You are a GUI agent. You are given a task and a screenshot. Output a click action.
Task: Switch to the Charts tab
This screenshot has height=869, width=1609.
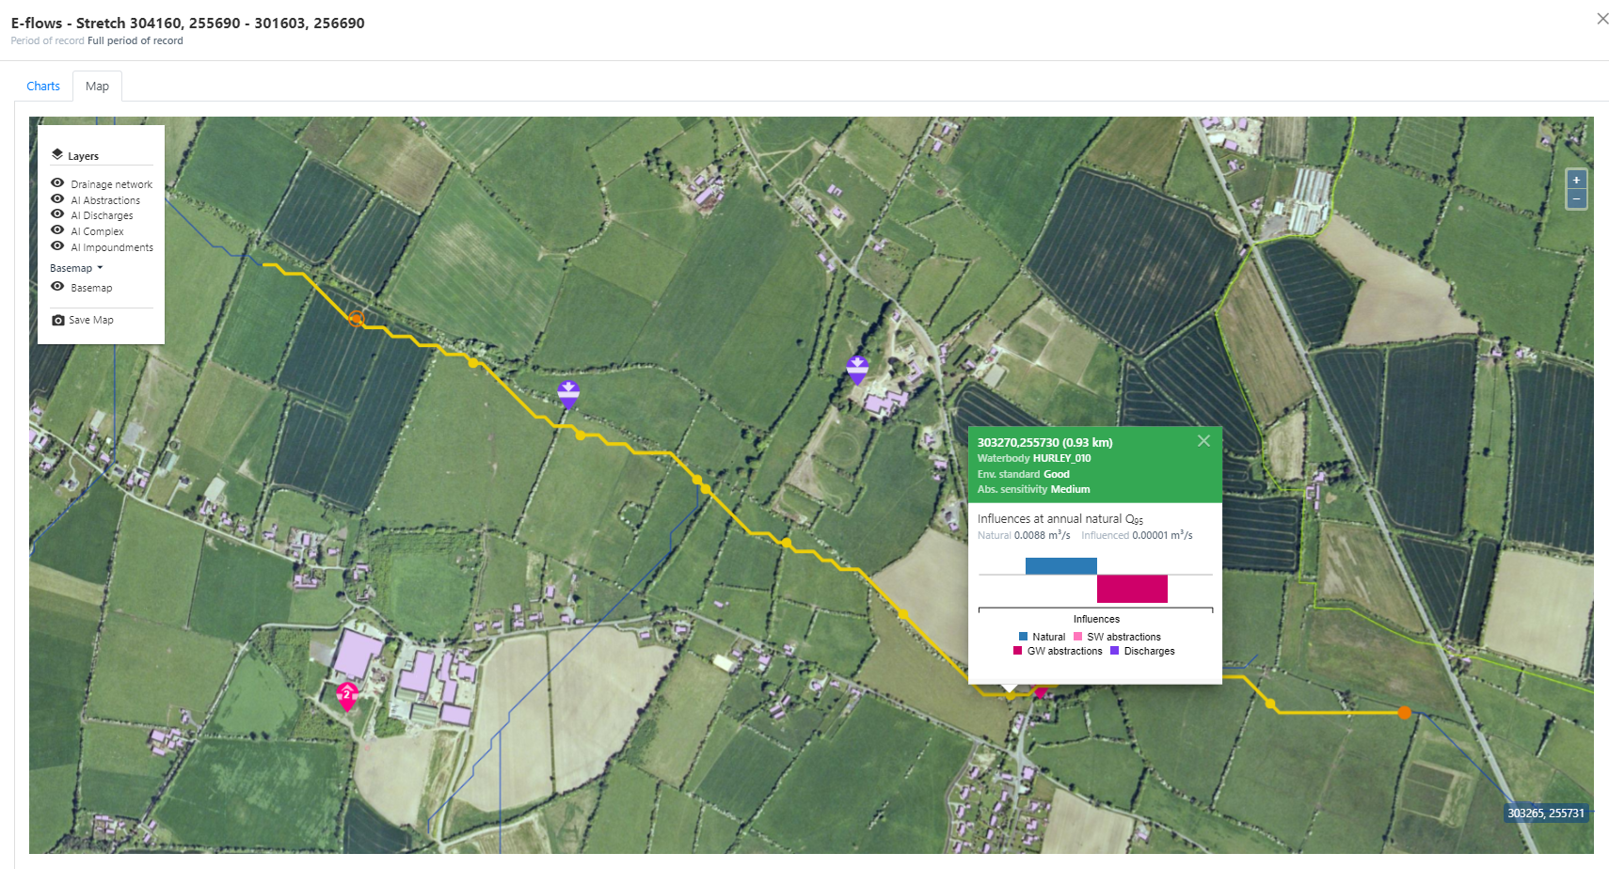tap(43, 87)
